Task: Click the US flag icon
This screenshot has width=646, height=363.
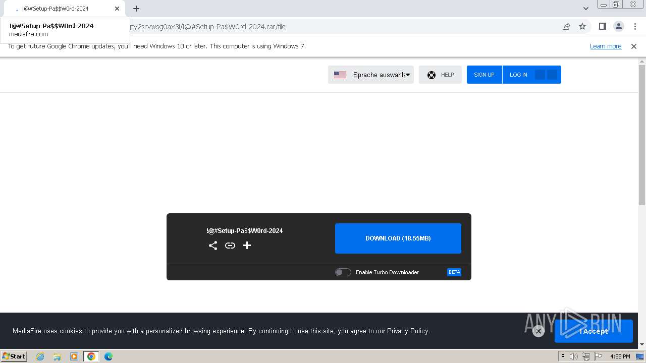Action: pos(340,75)
